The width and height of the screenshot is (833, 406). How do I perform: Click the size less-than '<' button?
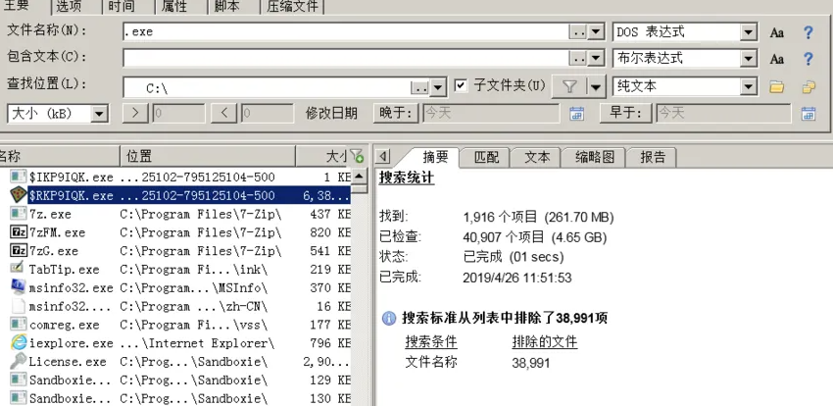pyautogui.click(x=223, y=113)
